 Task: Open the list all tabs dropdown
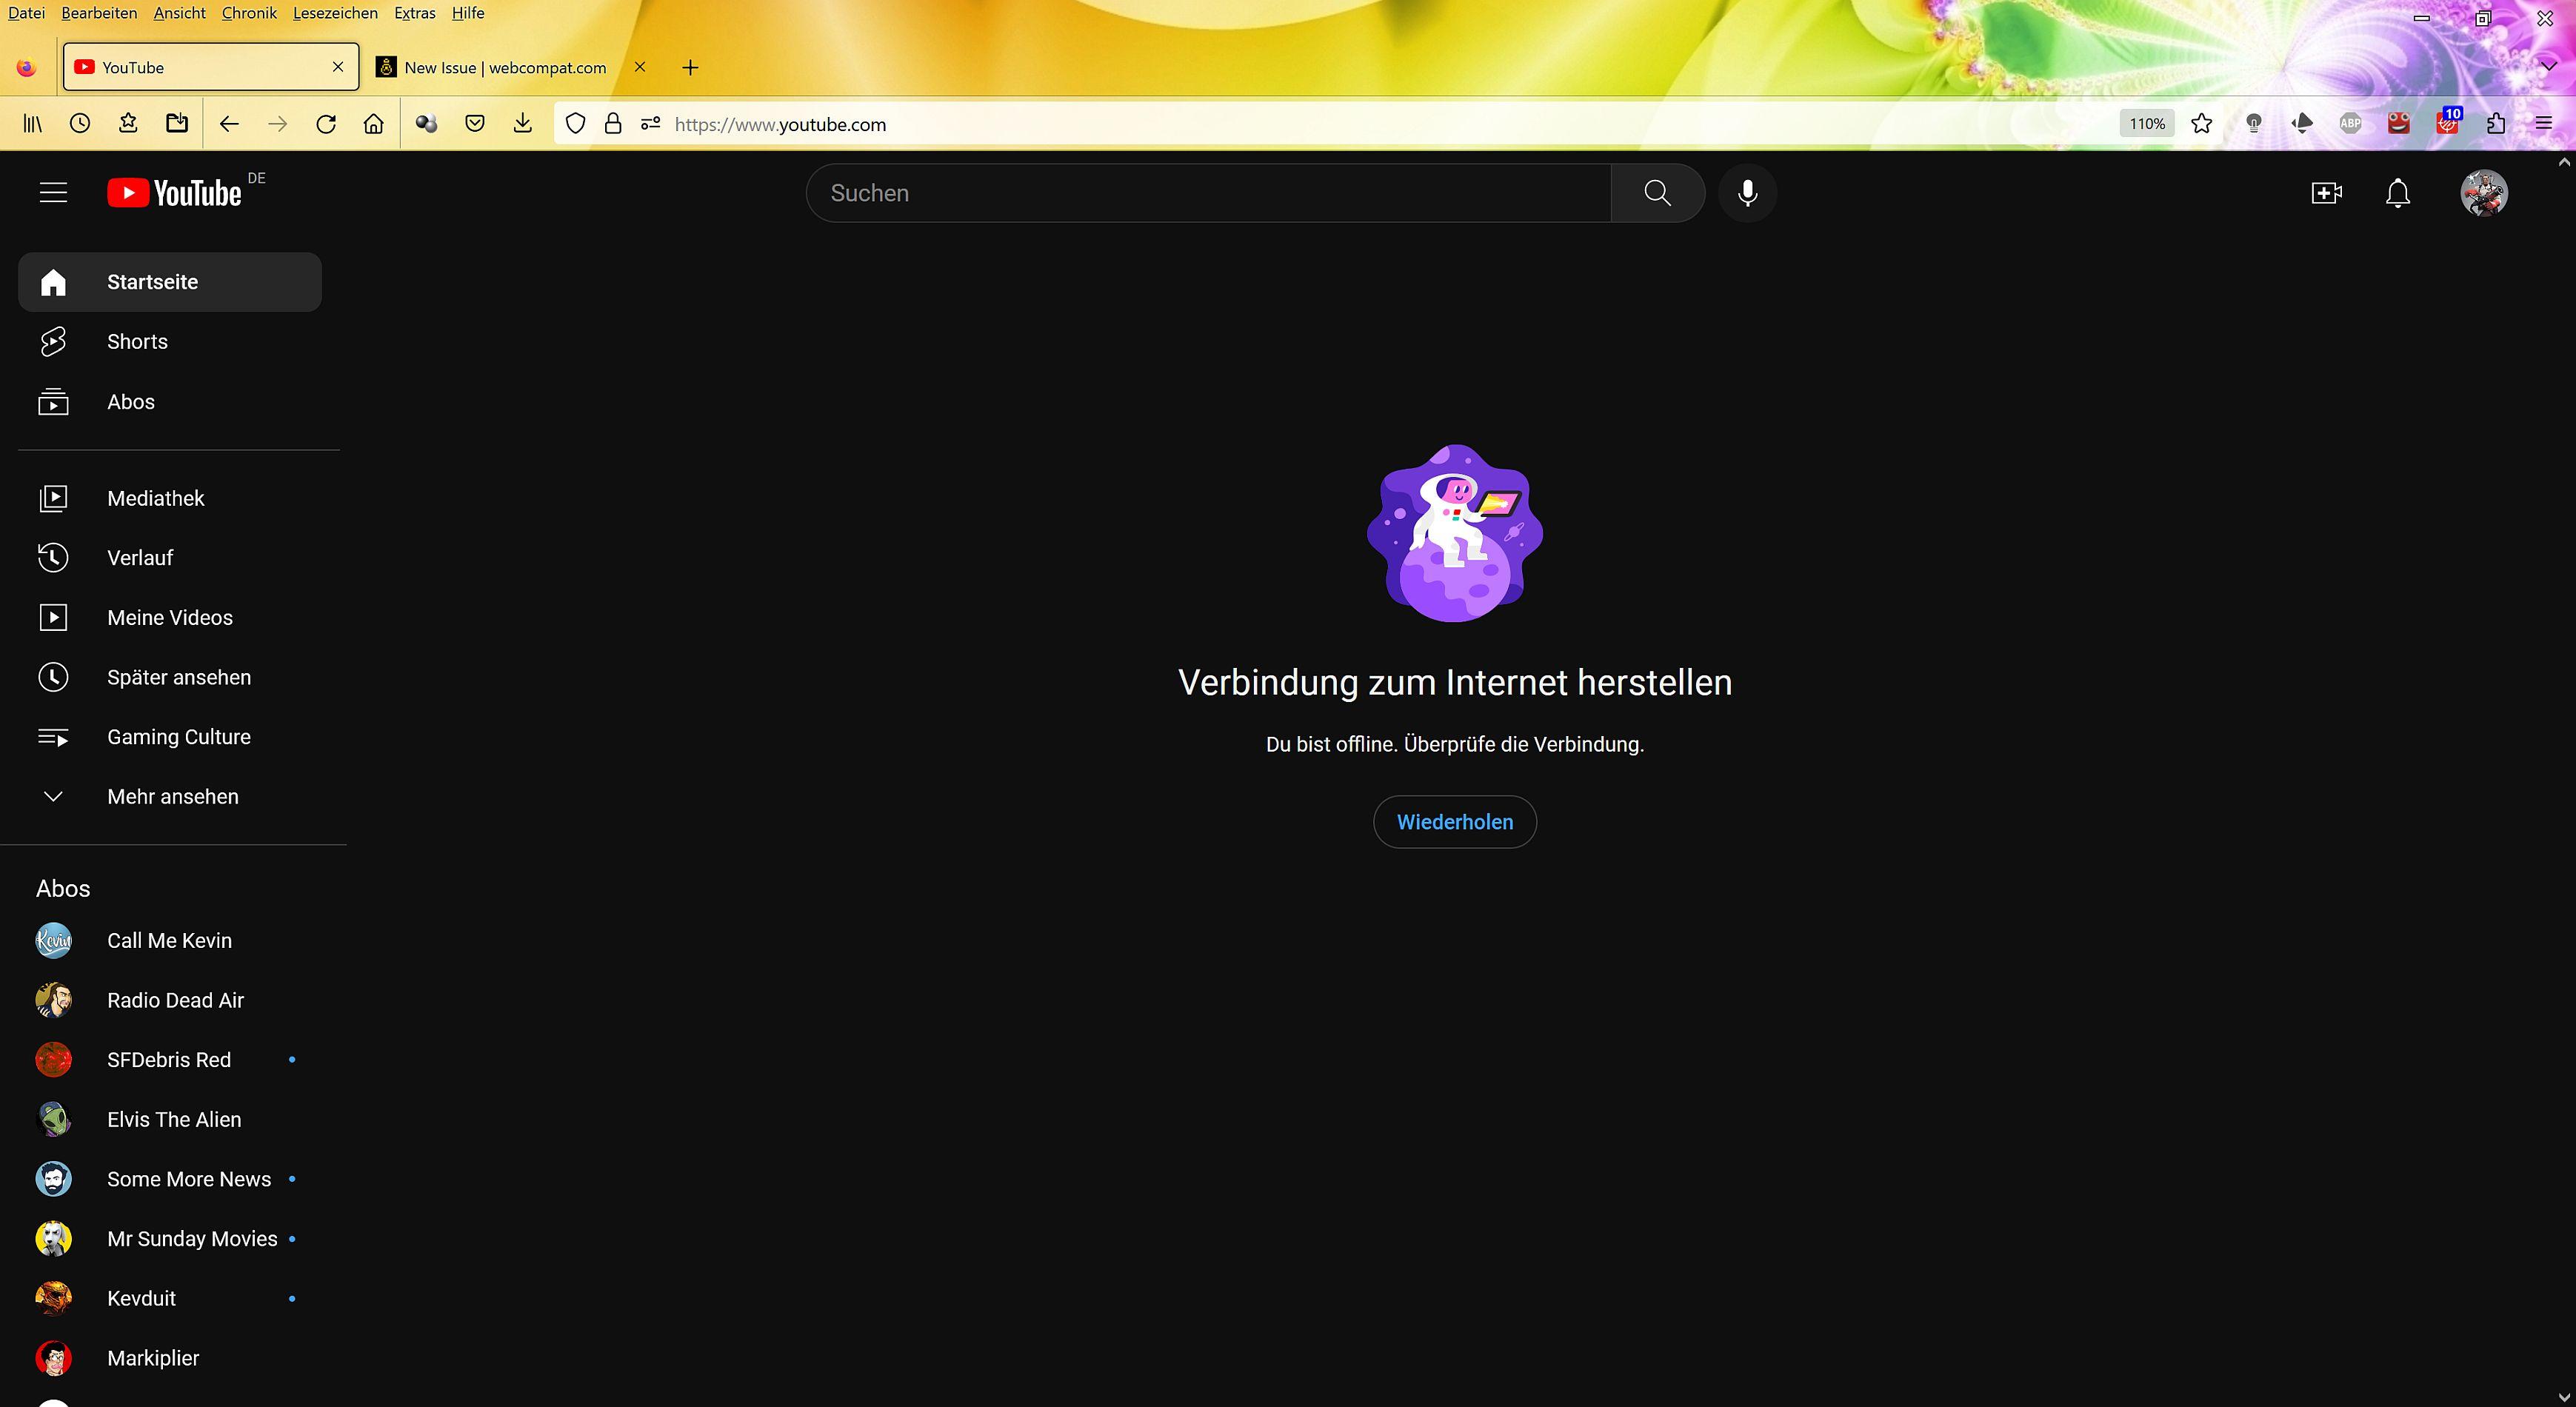2546,67
